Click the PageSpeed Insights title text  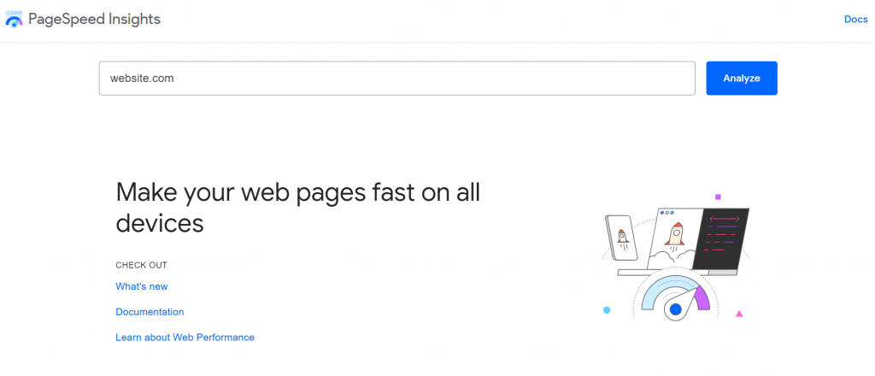(94, 19)
